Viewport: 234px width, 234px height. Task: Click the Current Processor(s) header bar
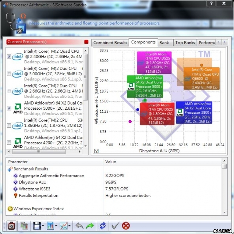click(x=48, y=42)
